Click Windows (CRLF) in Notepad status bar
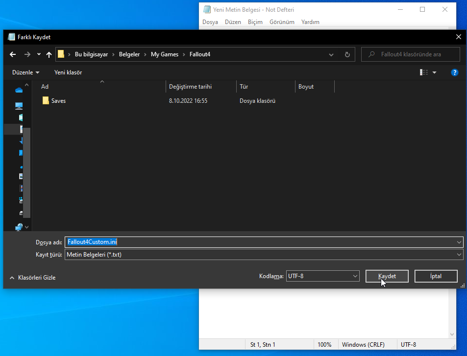The height and width of the screenshot is (356, 467). [x=363, y=345]
